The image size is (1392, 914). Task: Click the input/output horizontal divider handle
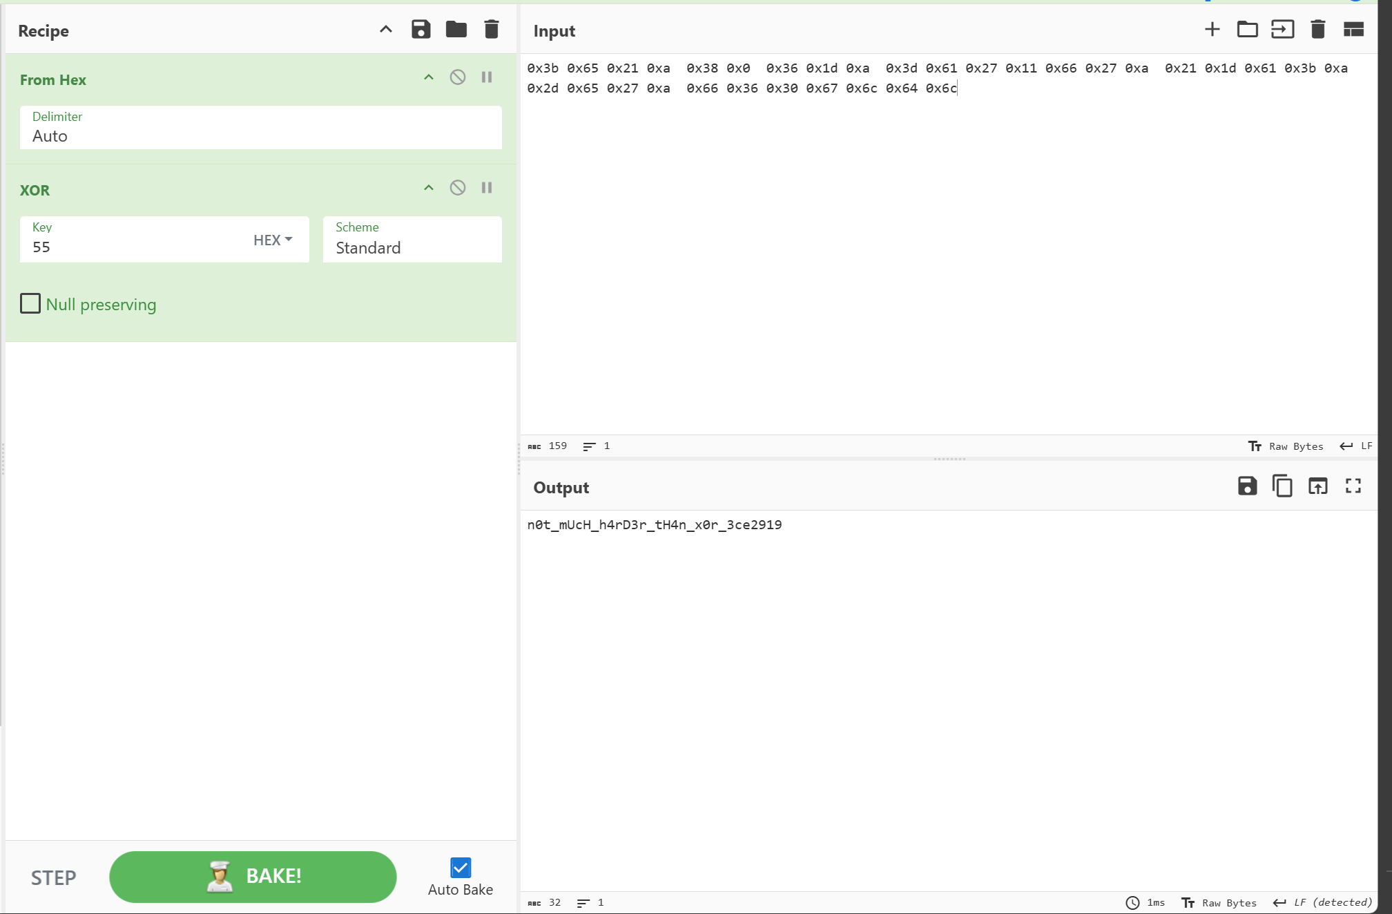tap(949, 459)
